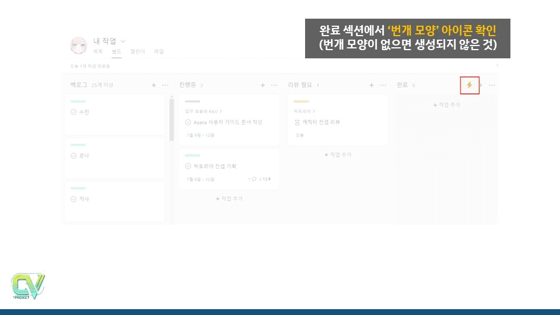Viewport: 560px width, 315px height.
Task: Click the plus icon in 리뷰 필요 header
Action: click(372, 85)
